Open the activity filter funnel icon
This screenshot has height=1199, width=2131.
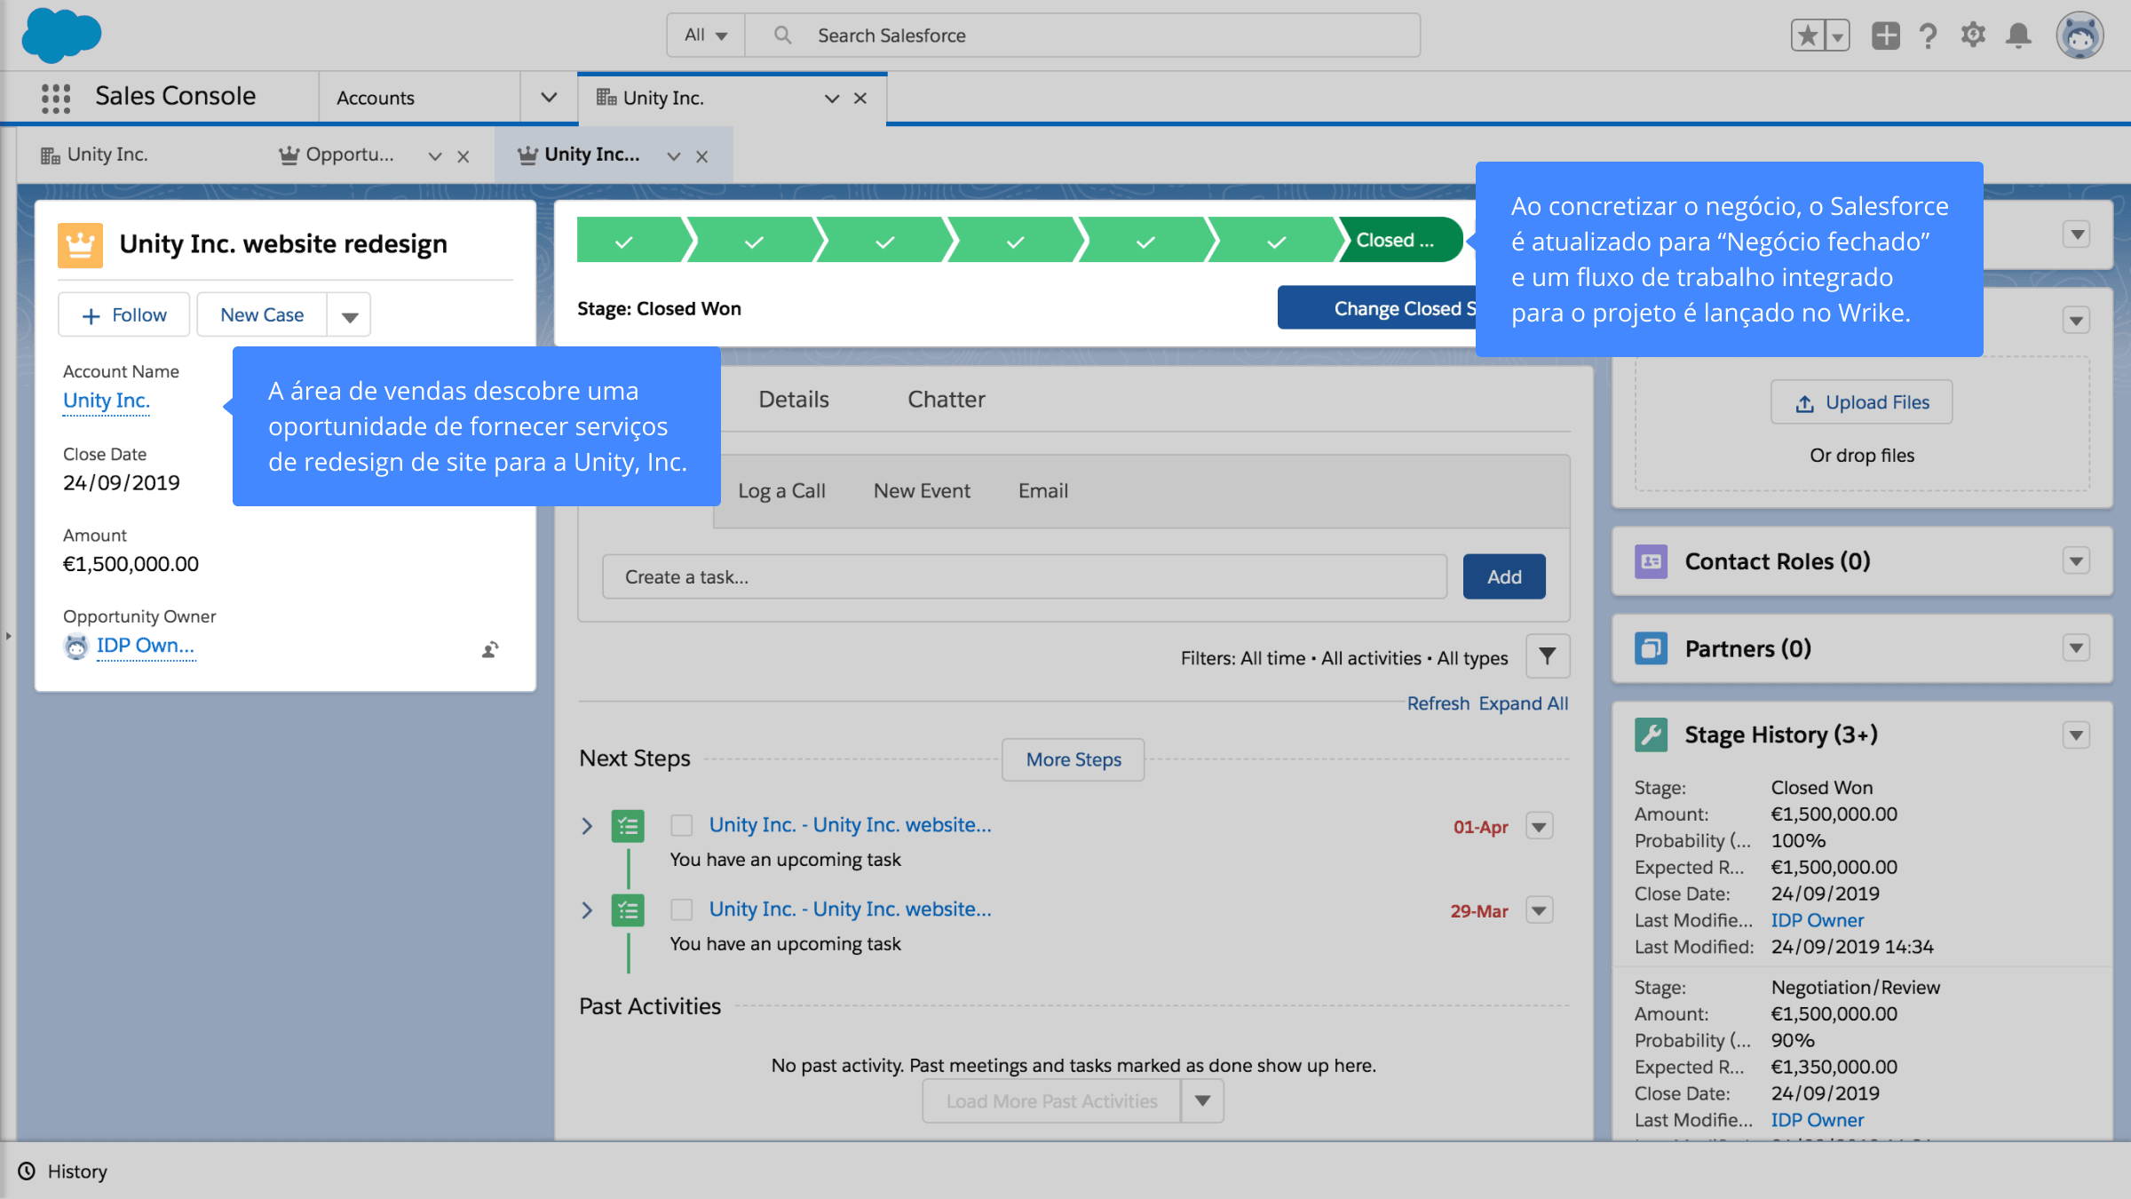coord(1548,656)
